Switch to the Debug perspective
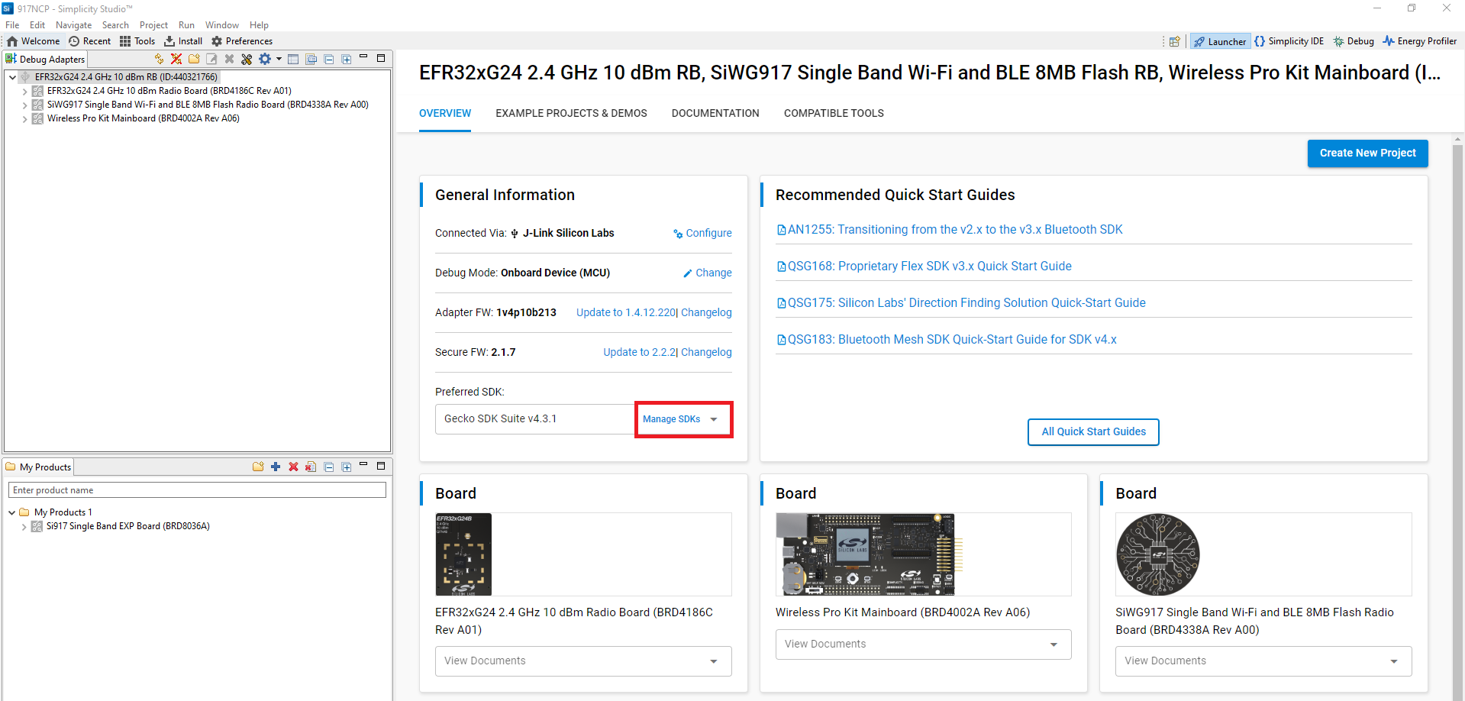 (x=1354, y=41)
